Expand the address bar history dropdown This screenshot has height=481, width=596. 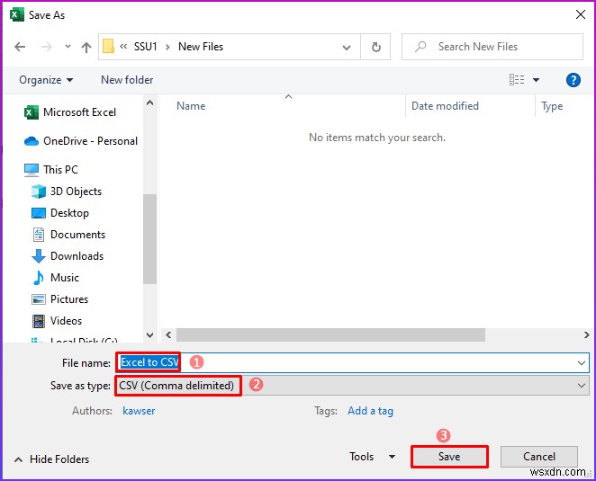[x=347, y=47]
